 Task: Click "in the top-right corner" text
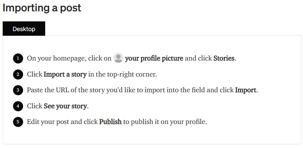point(122,74)
